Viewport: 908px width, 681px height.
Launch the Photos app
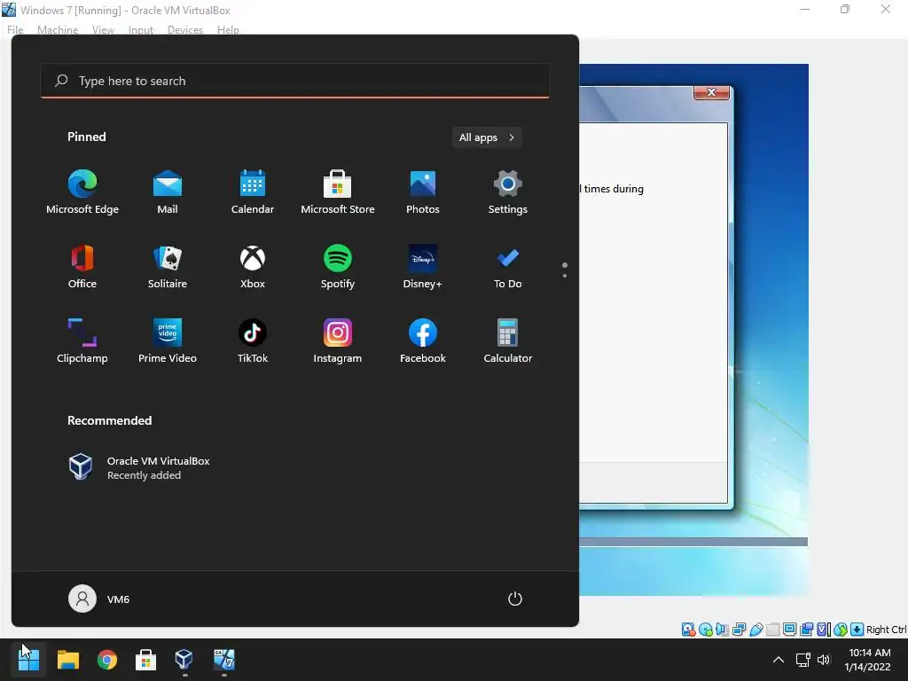click(x=423, y=192)
